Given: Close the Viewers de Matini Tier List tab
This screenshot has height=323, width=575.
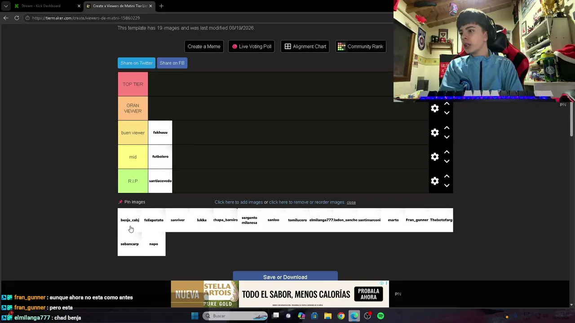Looking at the screenshot, I should click(x=150, y=6).
